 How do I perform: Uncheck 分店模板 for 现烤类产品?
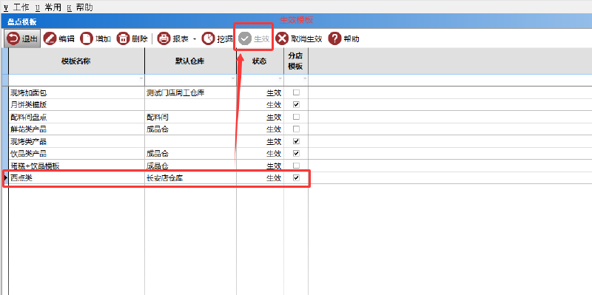click(297, 141)
